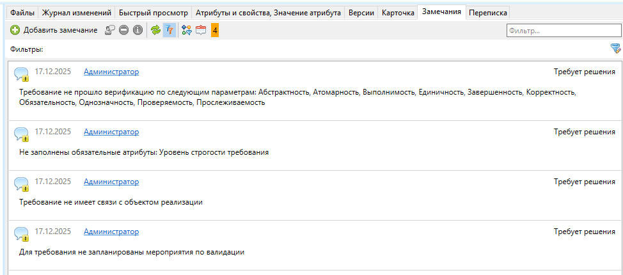Go to the Переписка tab
Viewport: 623px width, 275px height.
pos(487,13)
